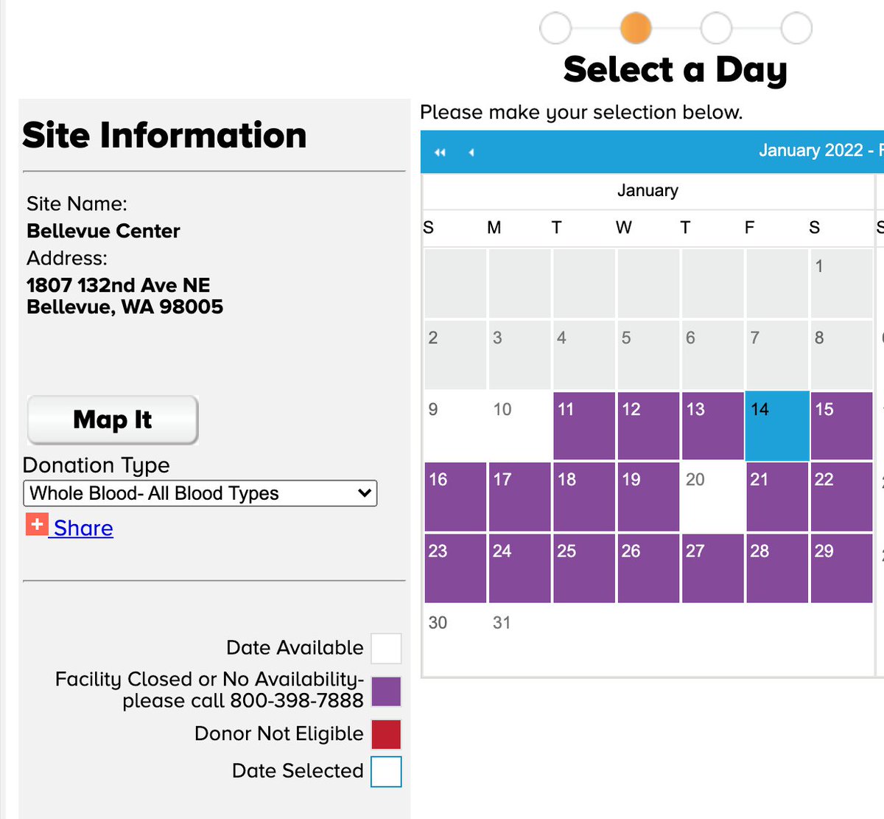The image size is (884, 819).
Task: Select the second orange progress step circle
Action: click(x=636, y=28)
